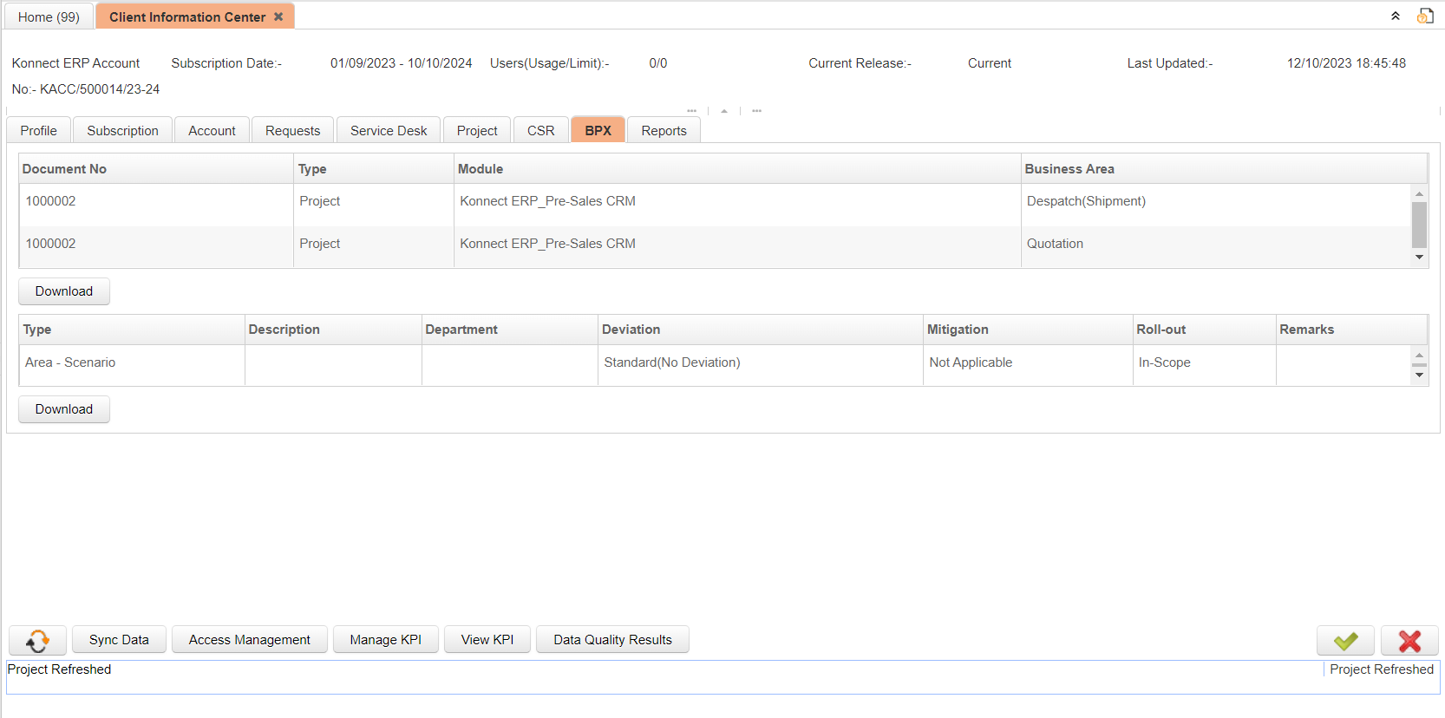1445x718 pixels.
Task: Open the Reports tab
Action: coord(664,130)
